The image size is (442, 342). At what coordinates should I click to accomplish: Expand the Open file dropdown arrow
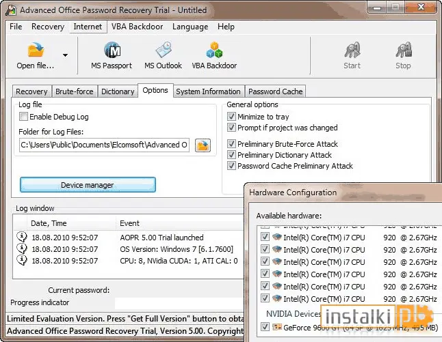click(x=65, y=55)
